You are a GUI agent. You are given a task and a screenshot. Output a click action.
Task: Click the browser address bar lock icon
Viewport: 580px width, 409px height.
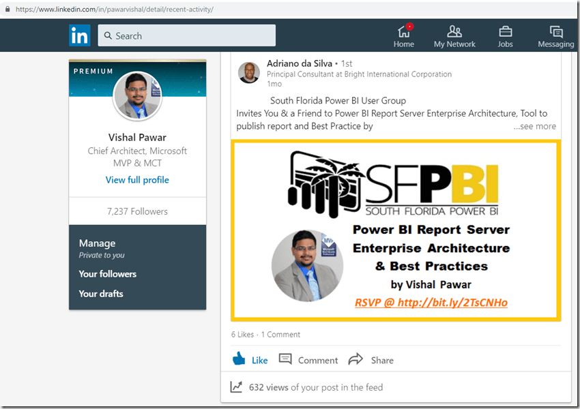[x=8, y=10]
